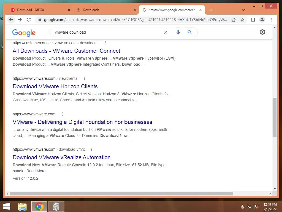Click the address bar URL
The width and height of the screenshot is (282, 212).
point(135,20)
